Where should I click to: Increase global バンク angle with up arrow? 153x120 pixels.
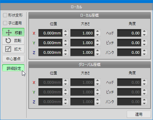coord(144,100)
